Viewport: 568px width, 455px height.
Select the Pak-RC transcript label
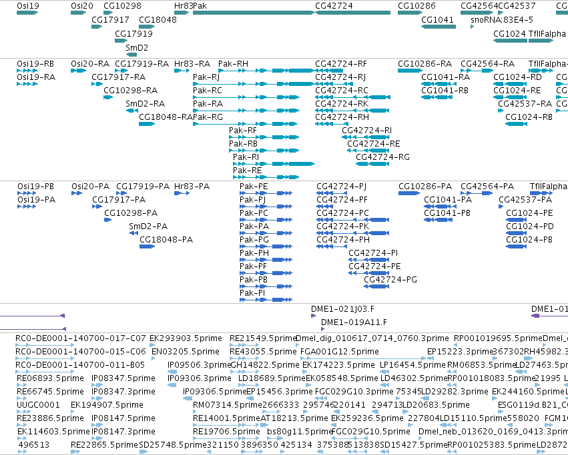(x=207, y=91)
